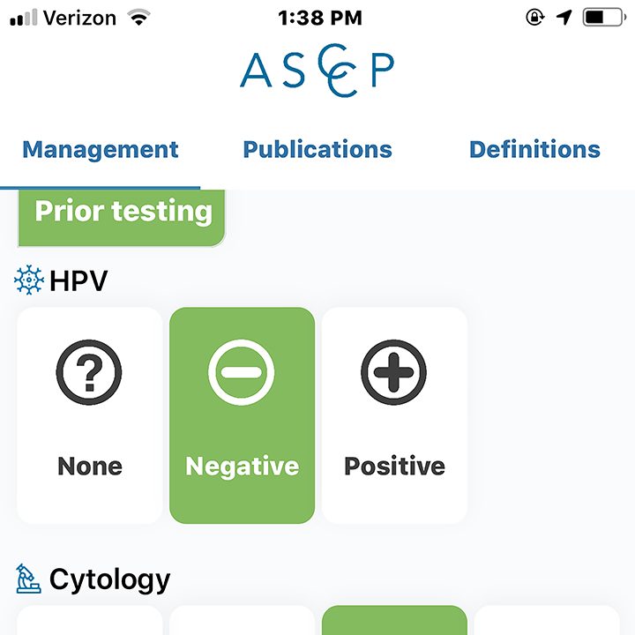
Task: Tap the location arrow status icon
Action: (x=564, y=18)
